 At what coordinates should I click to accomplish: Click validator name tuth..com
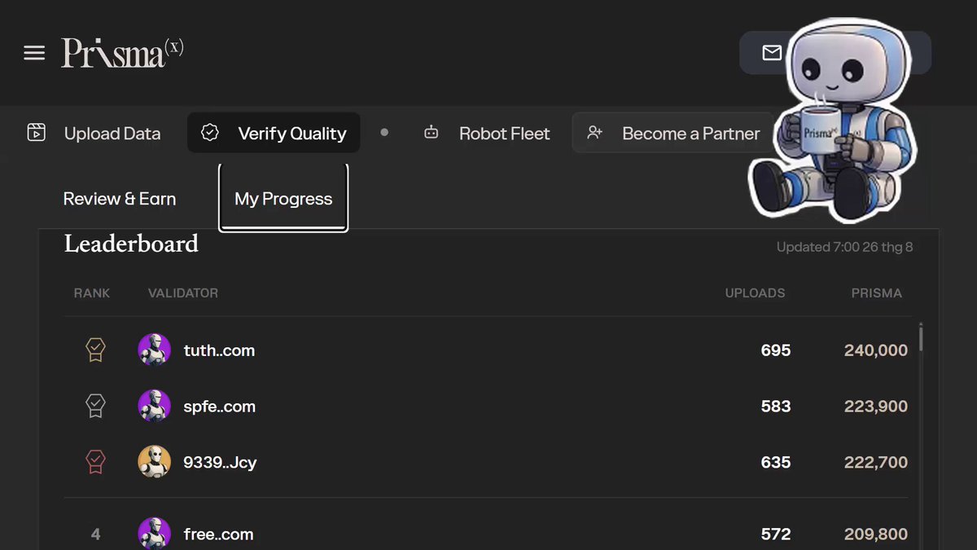point(219,350)
